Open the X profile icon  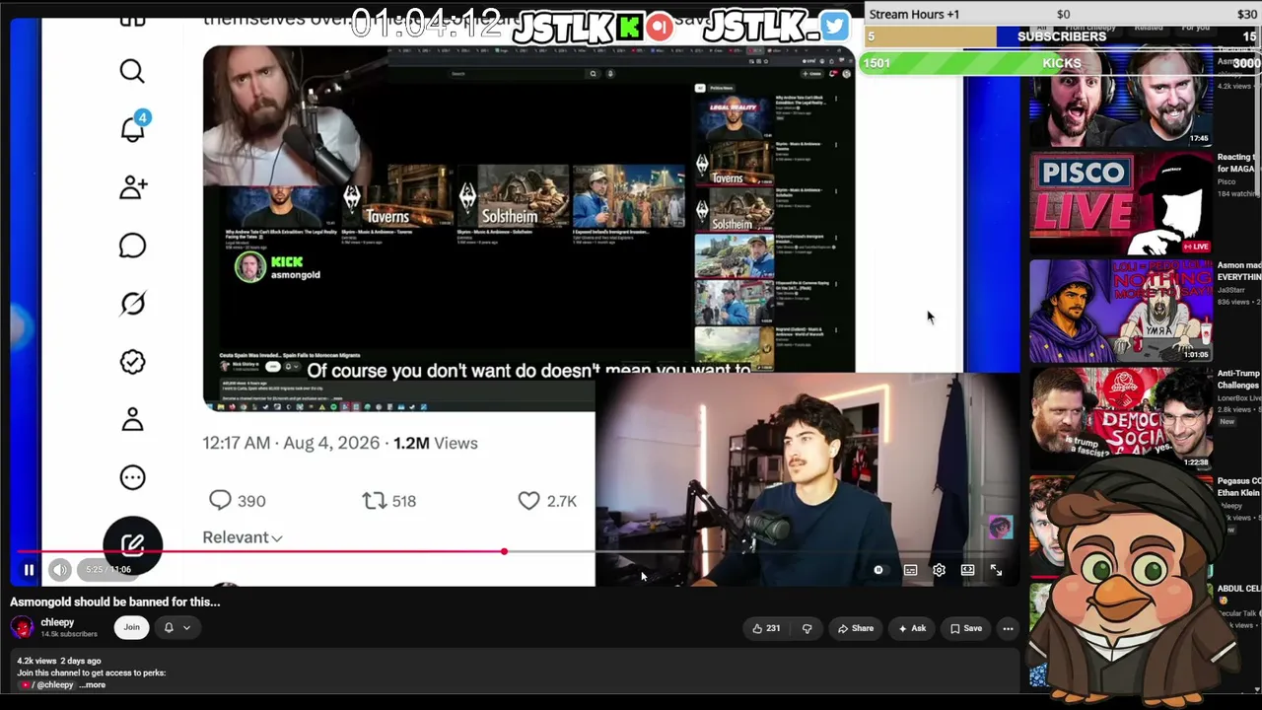pos(133,420)
